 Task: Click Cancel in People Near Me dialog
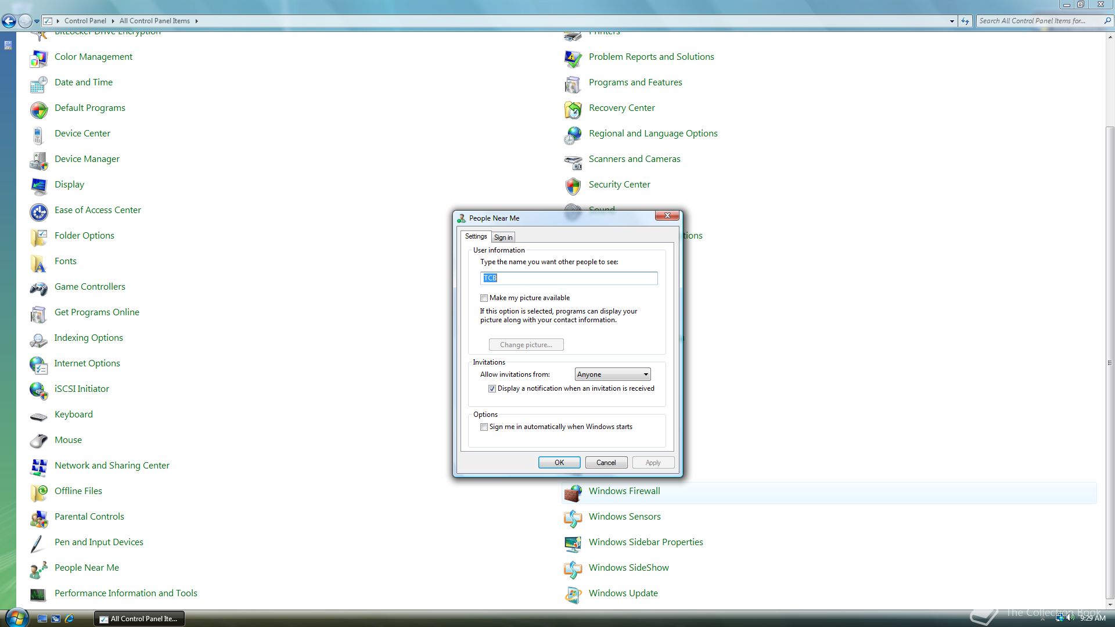[x=606, y=463]
